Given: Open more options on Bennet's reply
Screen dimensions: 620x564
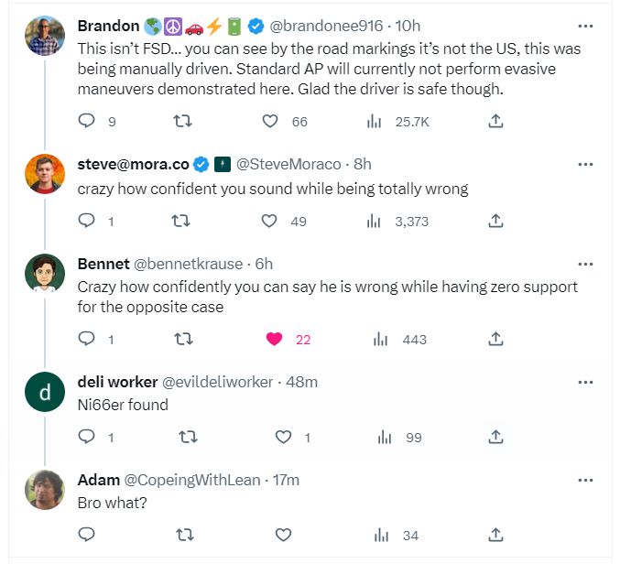Looking at the screenshot, I should (x=585, y=264).
